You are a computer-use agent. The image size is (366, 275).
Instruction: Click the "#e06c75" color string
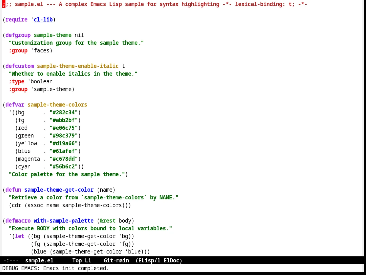63,128
